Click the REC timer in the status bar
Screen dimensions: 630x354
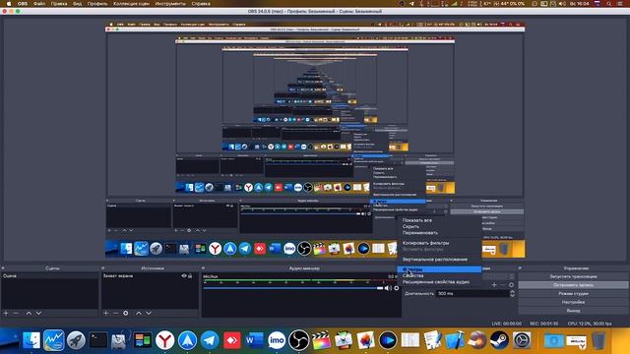[544, 324]
